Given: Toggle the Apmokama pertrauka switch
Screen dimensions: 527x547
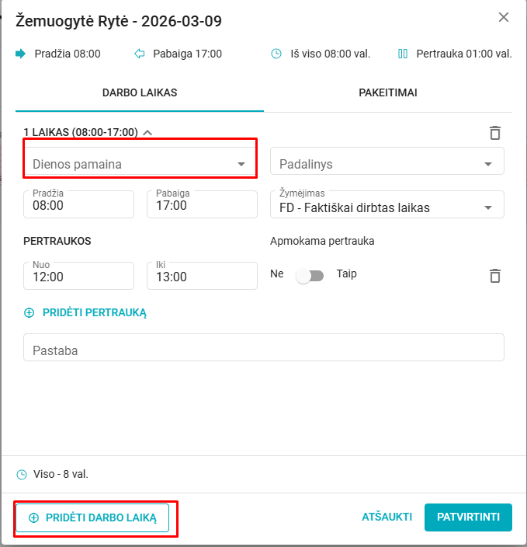Looking at the screenshot, I should click(x=310, y=275).
